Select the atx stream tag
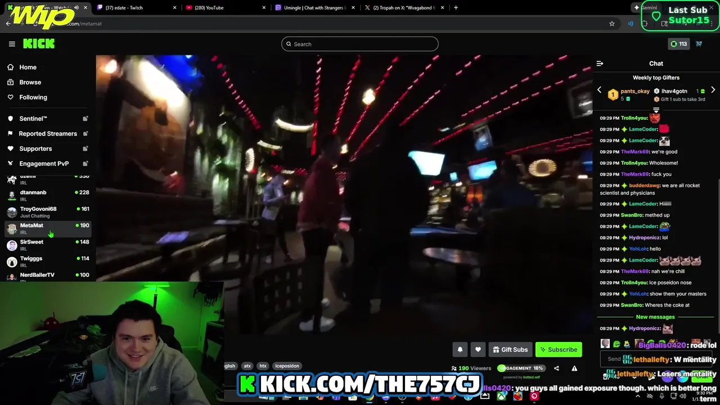This screenshot has height=405, width=720. click(247, 366)
